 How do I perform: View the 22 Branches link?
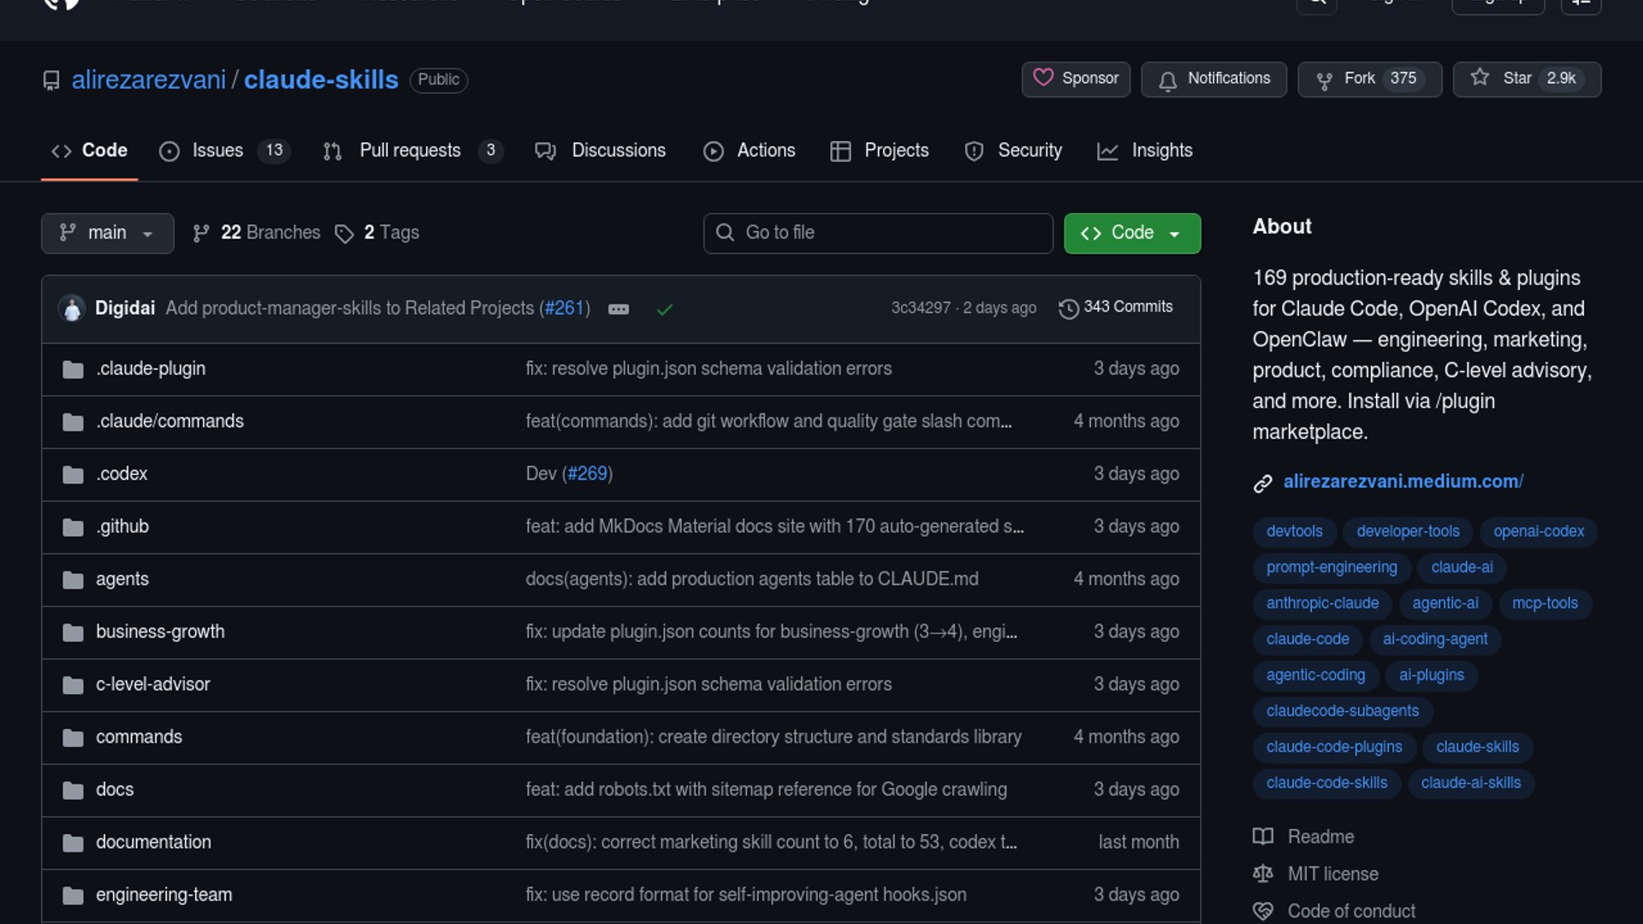point(257,233)
